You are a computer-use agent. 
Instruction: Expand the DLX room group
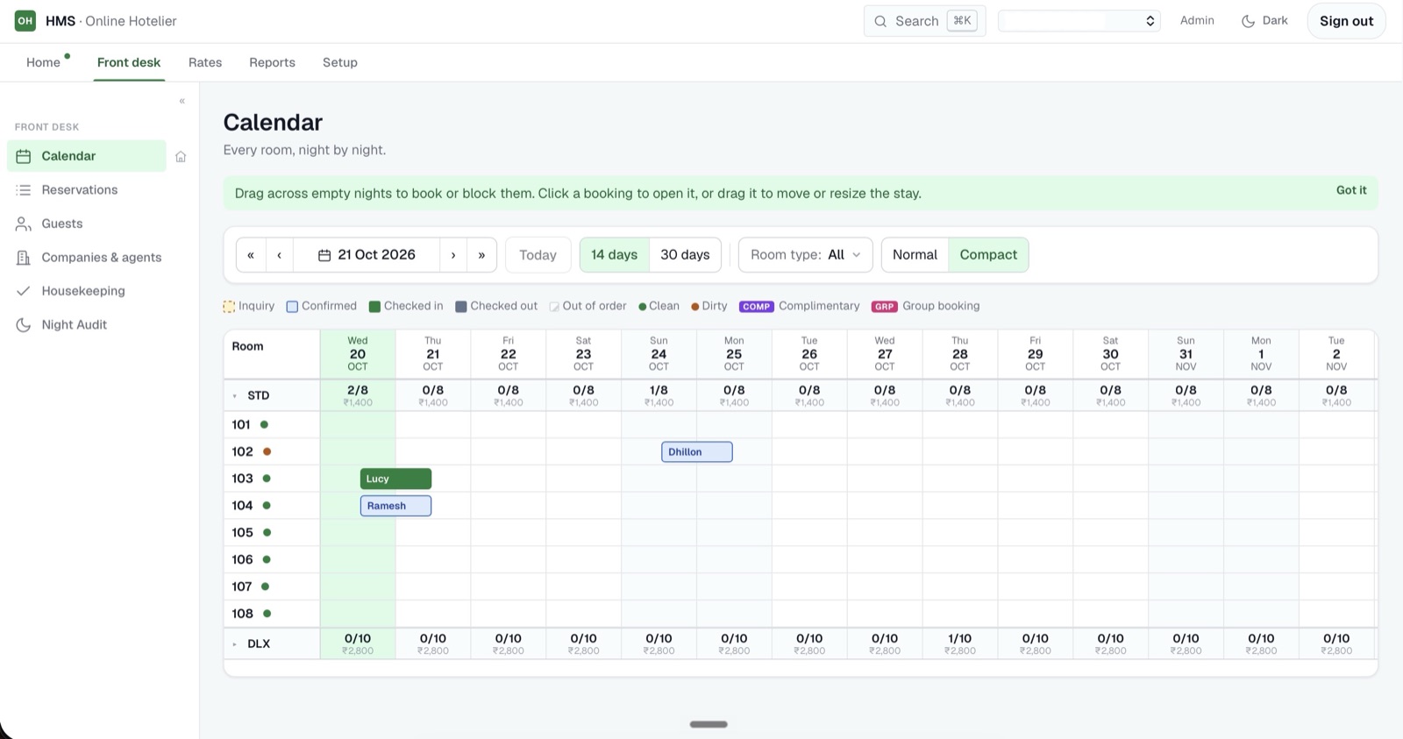(x=234, y=644)
